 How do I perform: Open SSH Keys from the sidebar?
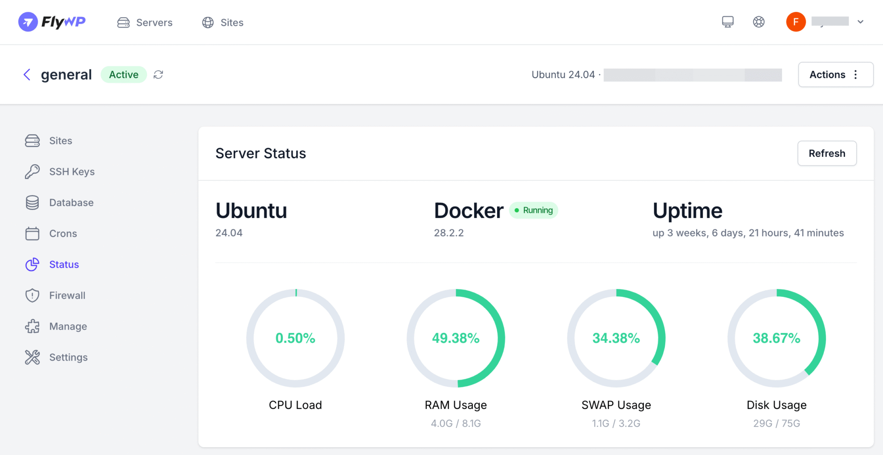click(72, 171)
